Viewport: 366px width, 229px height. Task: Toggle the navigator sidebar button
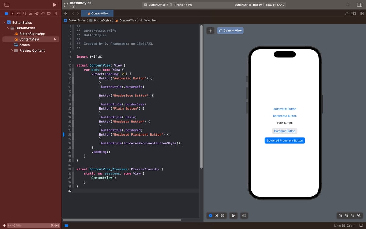[x=7, y=5]
